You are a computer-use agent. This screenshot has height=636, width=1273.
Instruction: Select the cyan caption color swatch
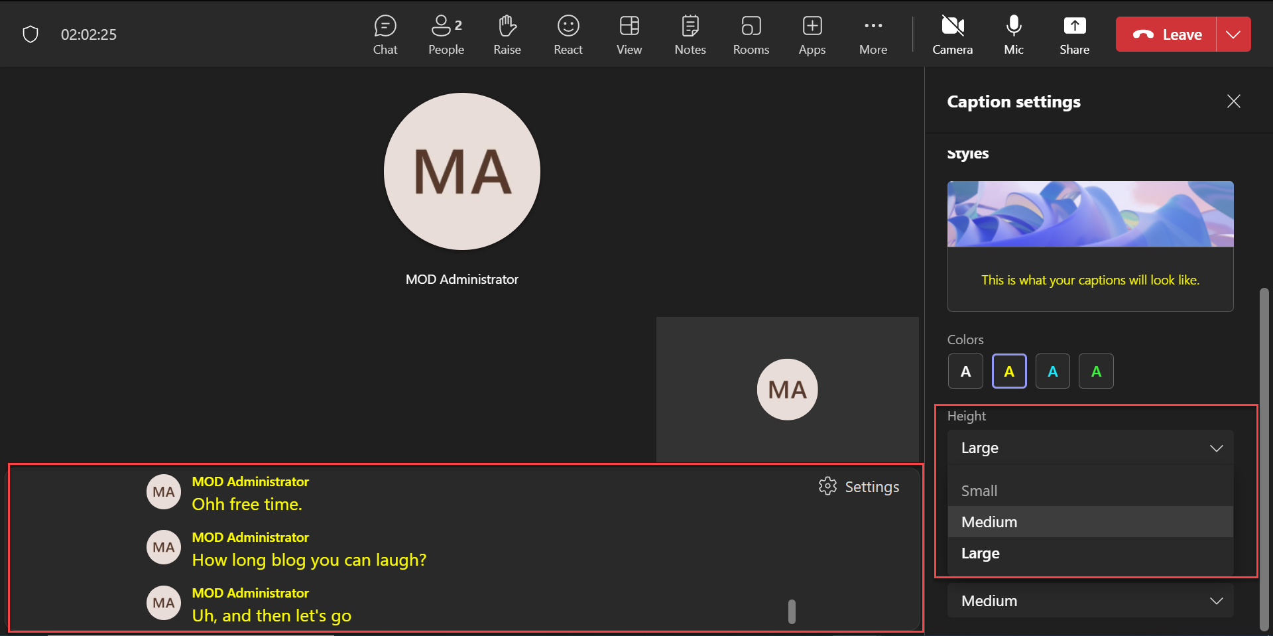point(1052,371)
